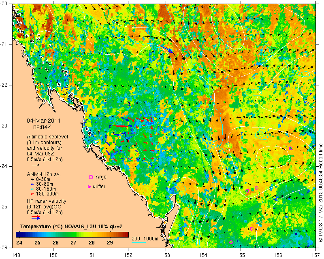Screen dimensions: 324x259
Task: Click the Temperature NOAA16_L3U colorbar title
Action: pyautogui.click(x=71, y=227)
